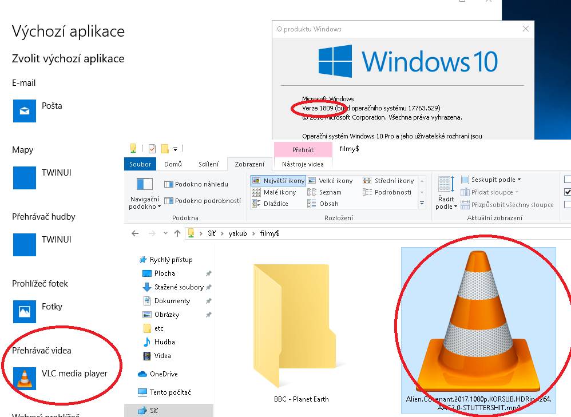
Task: Expand the chevron after the Síť breadcrumb
Action: [222, 233]
